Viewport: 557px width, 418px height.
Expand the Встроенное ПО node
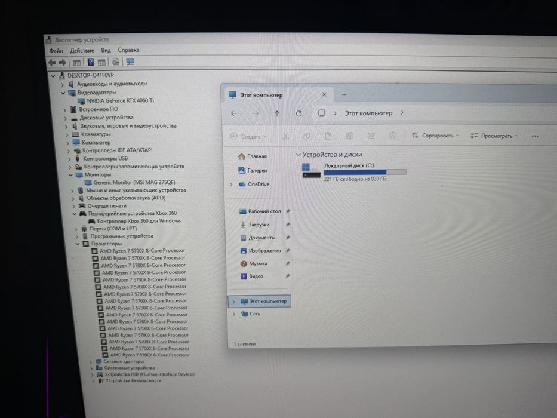[65, 110]
